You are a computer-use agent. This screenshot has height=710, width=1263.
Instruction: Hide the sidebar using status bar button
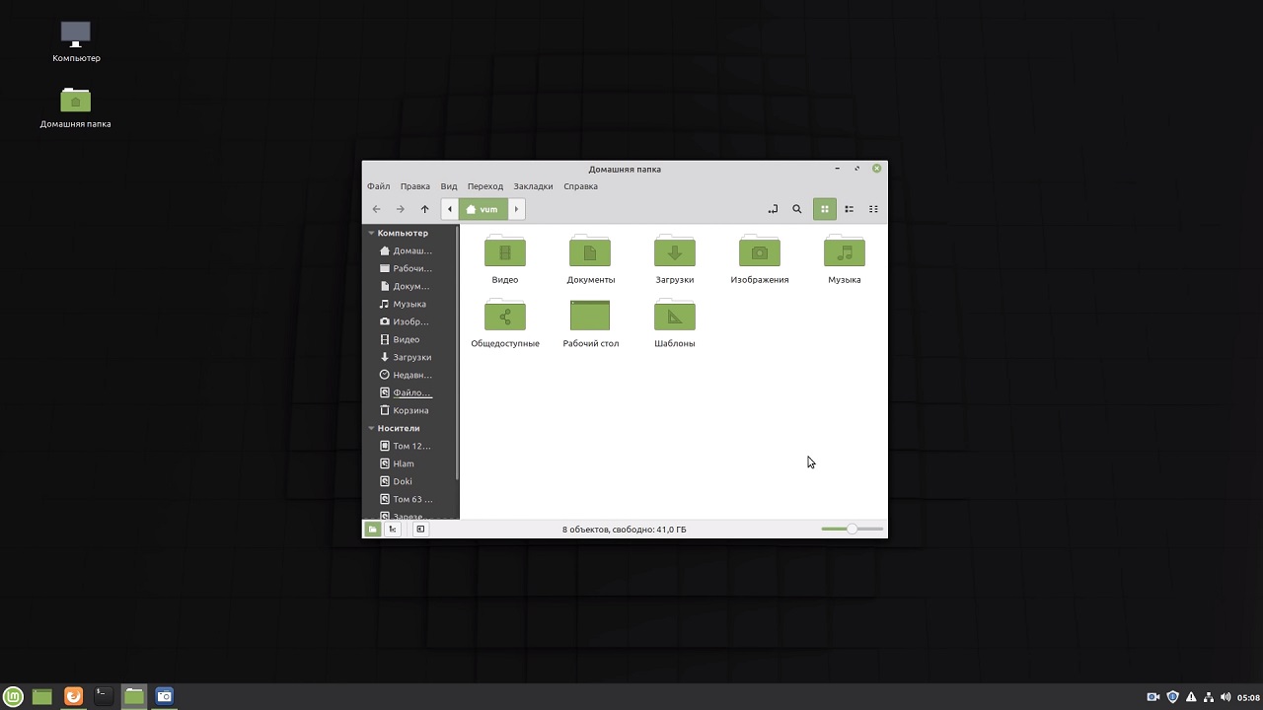tap(420, 530)
